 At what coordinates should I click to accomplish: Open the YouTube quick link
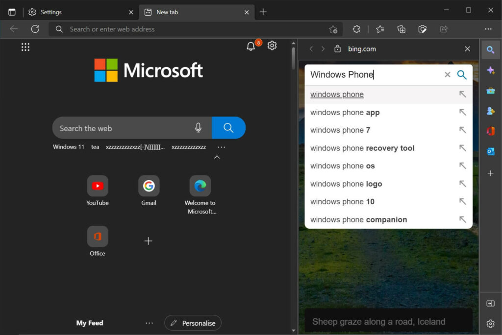(97, 186)
